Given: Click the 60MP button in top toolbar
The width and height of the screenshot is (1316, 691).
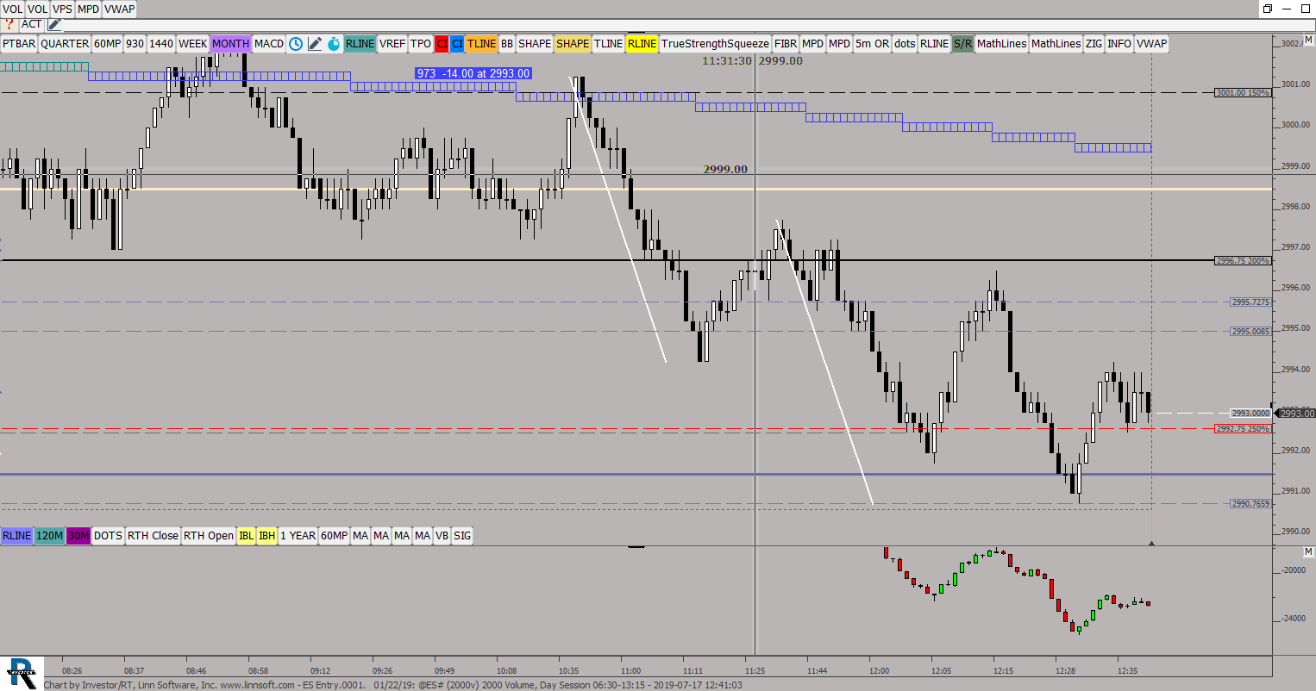Looking at the screenshot, I should point(108,44).
